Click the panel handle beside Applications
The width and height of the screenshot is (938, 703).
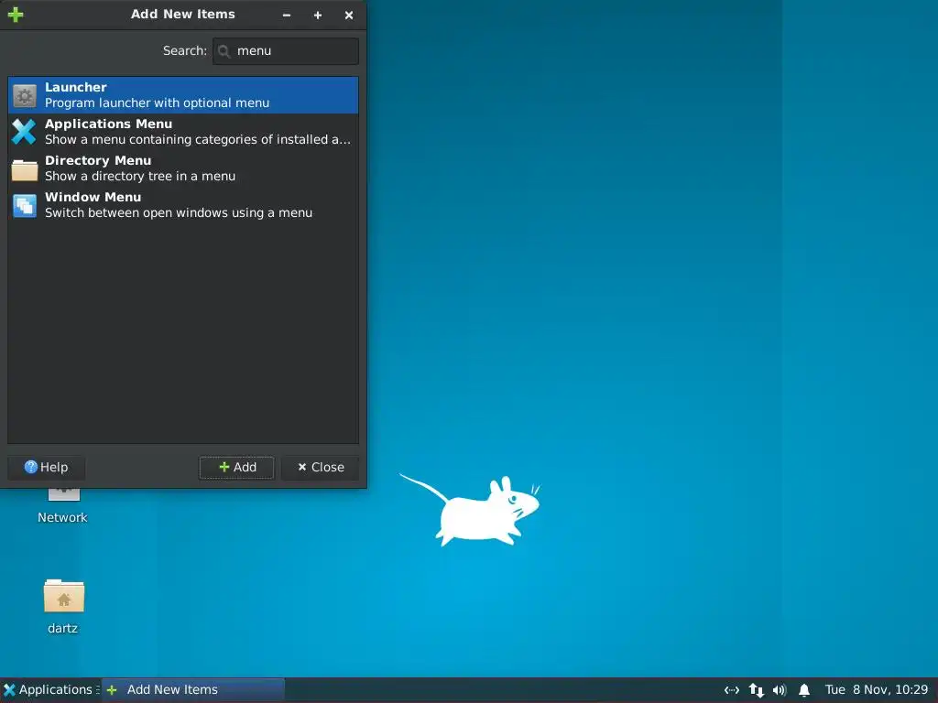pos(97,690)
